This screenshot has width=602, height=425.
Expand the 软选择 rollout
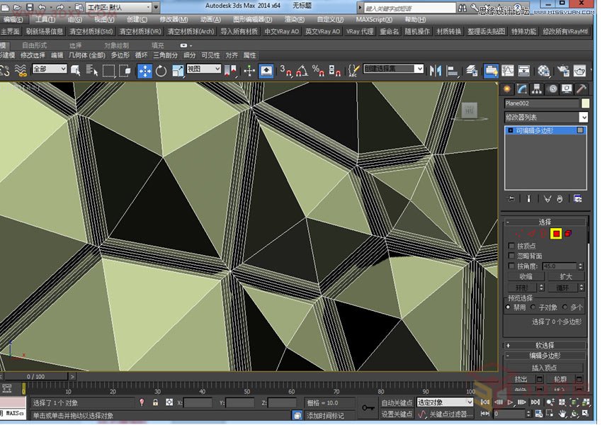point(545,345)
